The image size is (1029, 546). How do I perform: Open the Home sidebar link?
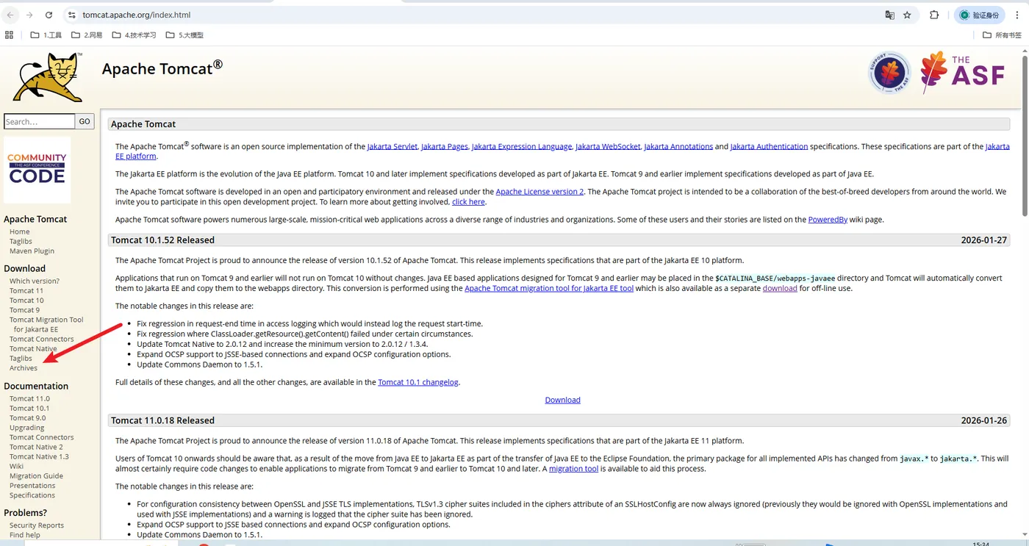[x=20, y=231]
